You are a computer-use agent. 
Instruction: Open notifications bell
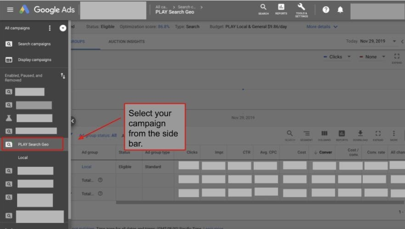coord(340,10)
